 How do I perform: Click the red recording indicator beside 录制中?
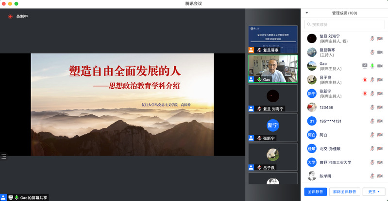click(10, 16)
